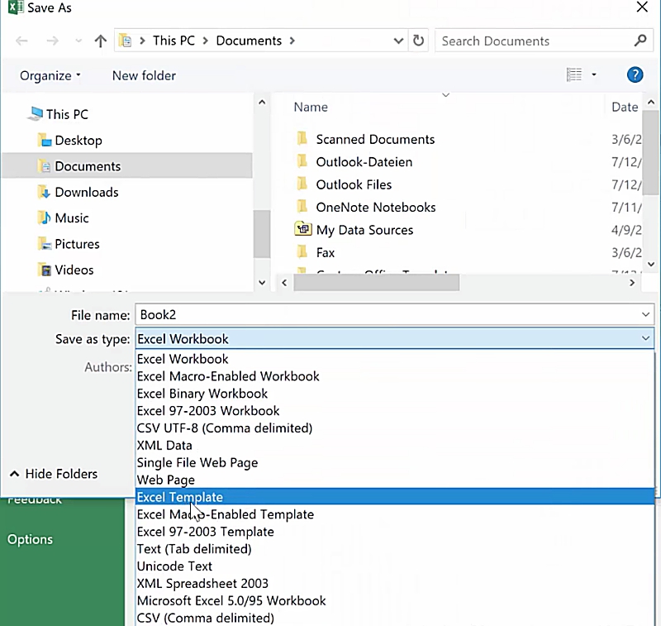The height and width of the screenshot is (626, 661).
Task: Click the Up one level arrow icon
Action: click(101, 41)
